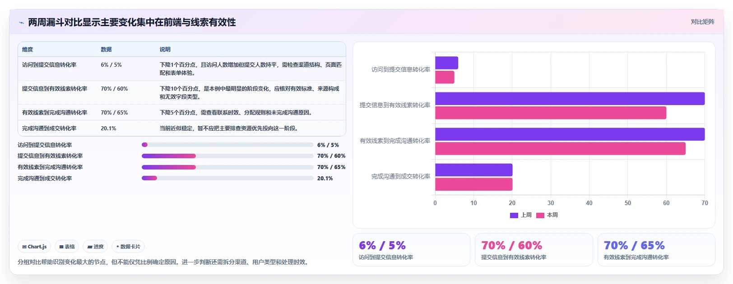The height and width of the screenshot is (284, 733).
Task: Select the 表格 chip
Action: tap(67, 247)
